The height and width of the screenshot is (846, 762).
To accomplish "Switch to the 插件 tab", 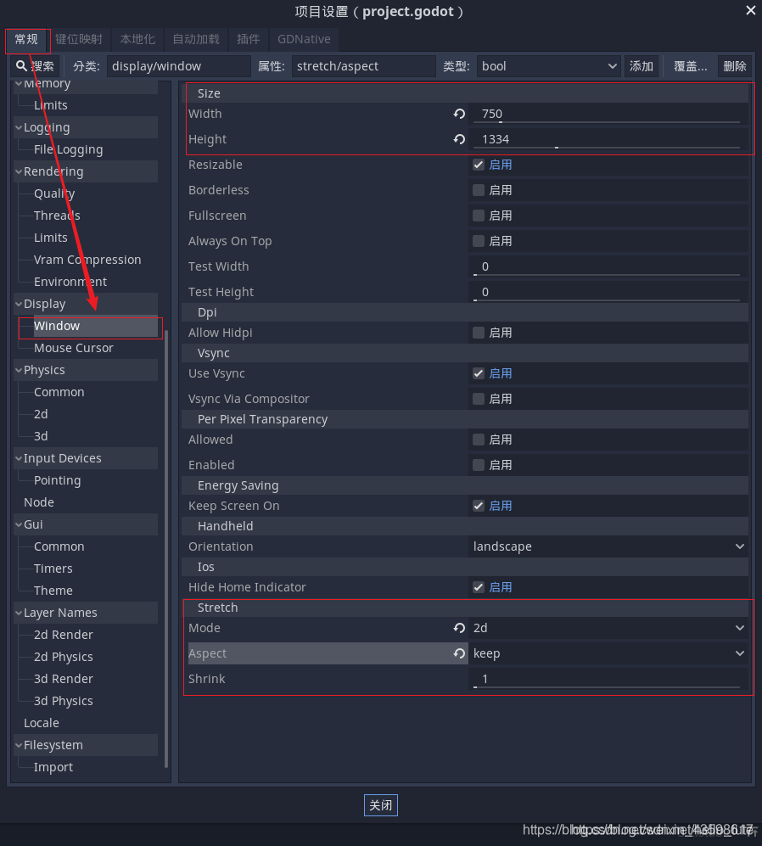I will click(249, 39).
